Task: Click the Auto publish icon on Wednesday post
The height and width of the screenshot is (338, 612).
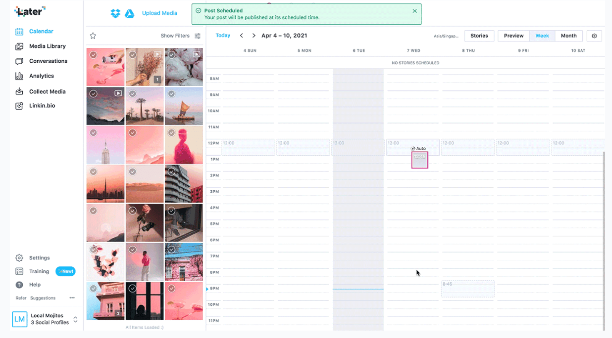Action: (413, 149)
